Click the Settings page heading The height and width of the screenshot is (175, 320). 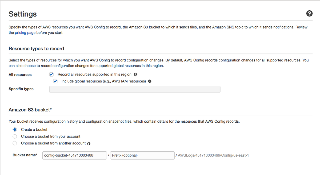[23, 14]
